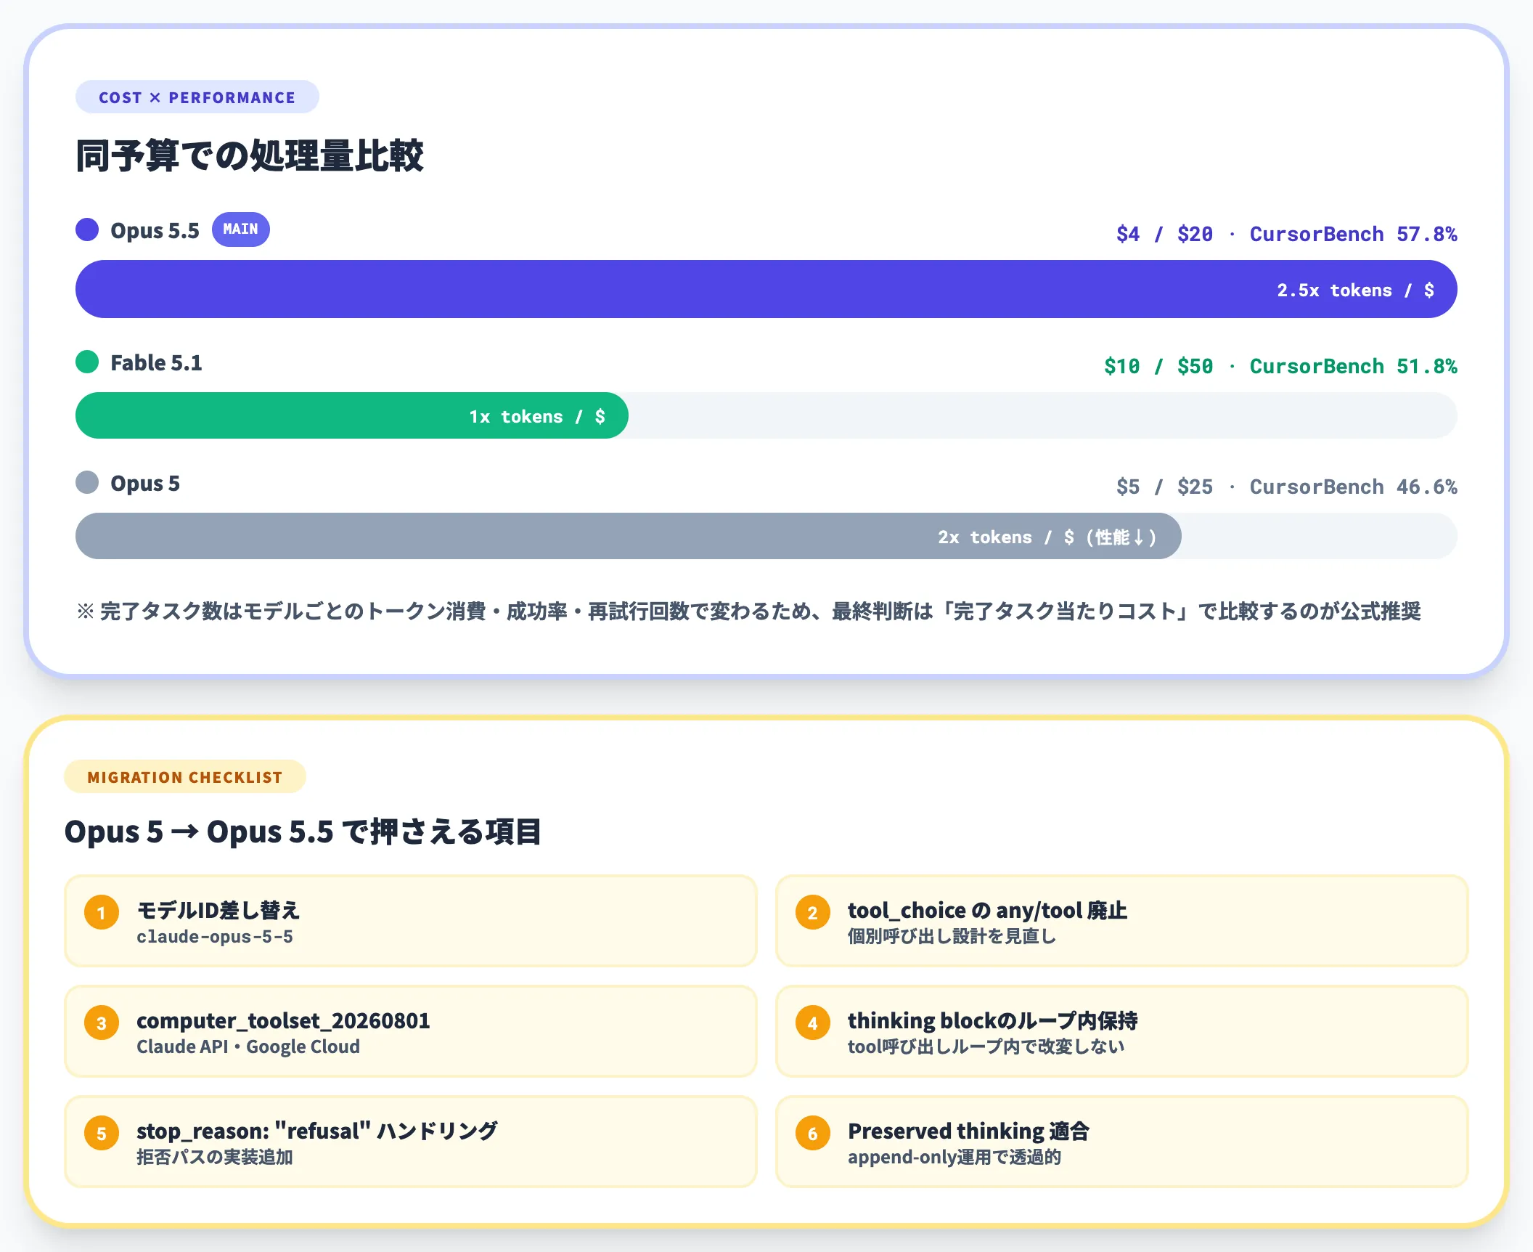The width and height of the screenshot is (1533, 1252).
Task: Click the number 6 circle icon
Action: (x=813, y=1134)
